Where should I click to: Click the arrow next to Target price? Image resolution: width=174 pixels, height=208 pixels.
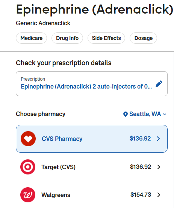pyautogui.click(x=159, y=167)
